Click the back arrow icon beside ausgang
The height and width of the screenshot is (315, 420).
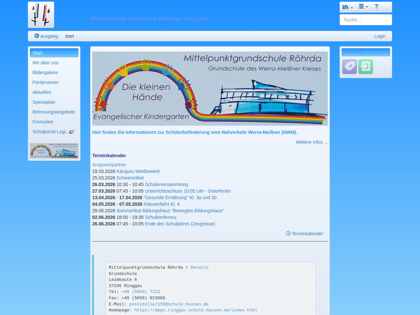[x=37, y=36]
